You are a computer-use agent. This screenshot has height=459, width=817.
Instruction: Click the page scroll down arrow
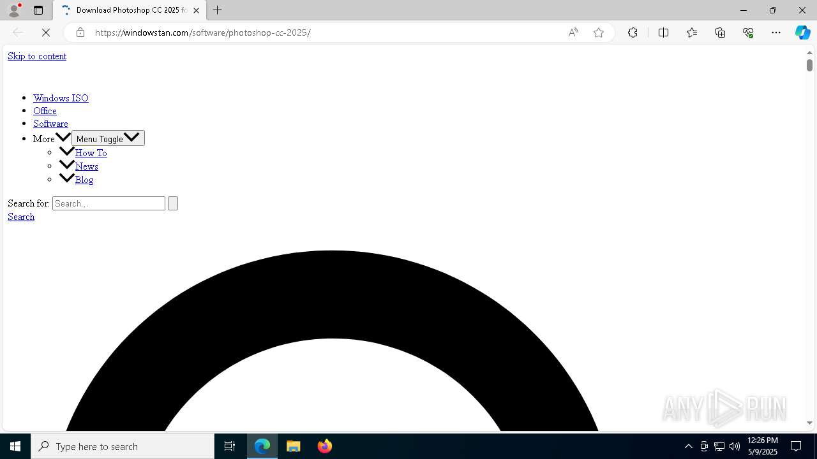(809, 423)
